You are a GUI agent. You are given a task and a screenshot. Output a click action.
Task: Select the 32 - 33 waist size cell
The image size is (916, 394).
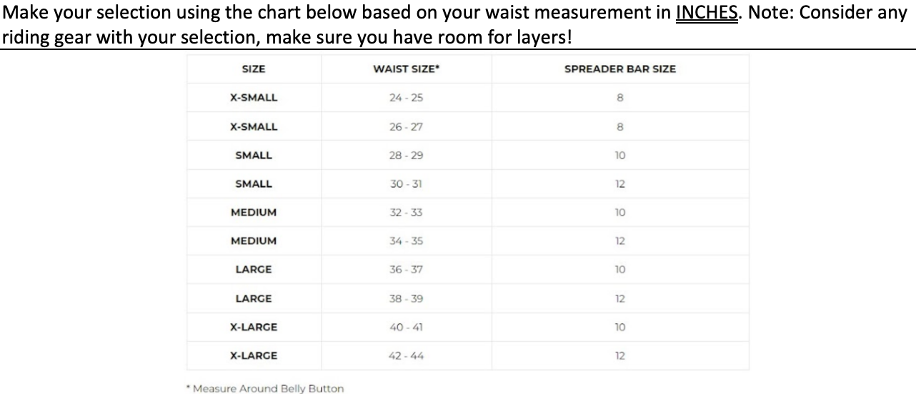tap(406, 212)
